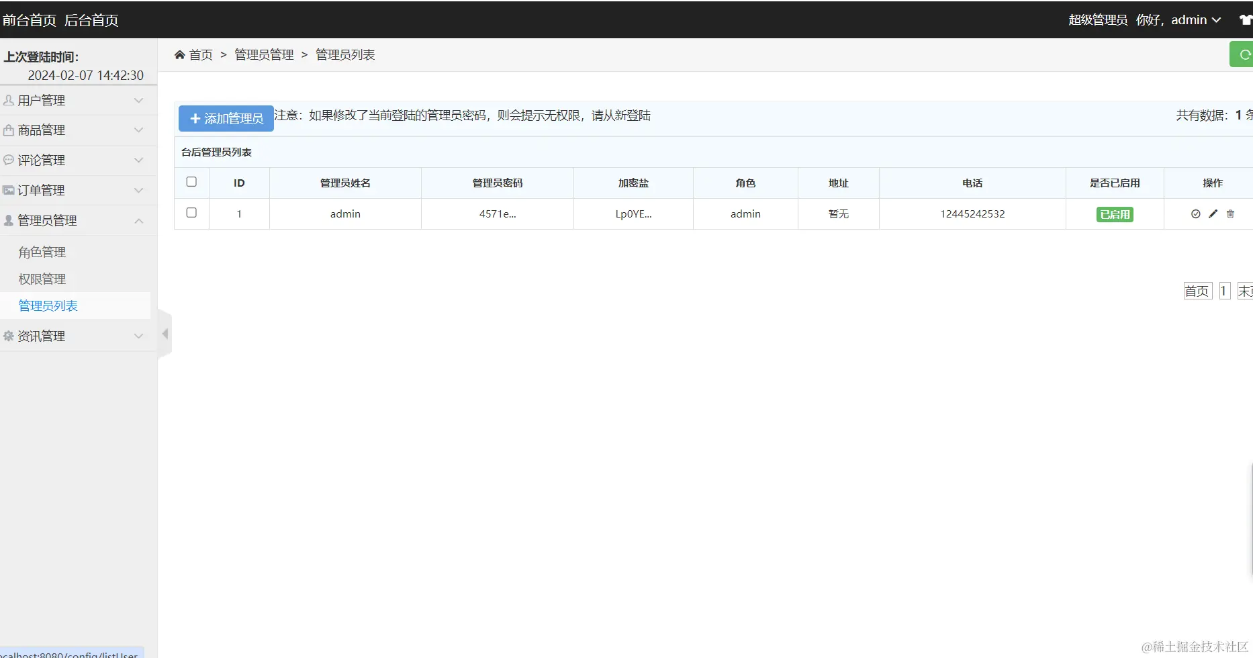The height and width of the screenshot is (658, 1253).
Task: Click 首页 pagination link
Action: 1197,291
